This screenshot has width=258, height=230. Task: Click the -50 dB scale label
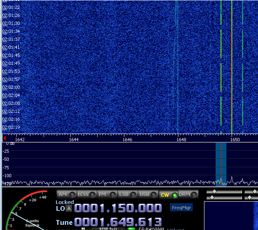coord(6,159)
